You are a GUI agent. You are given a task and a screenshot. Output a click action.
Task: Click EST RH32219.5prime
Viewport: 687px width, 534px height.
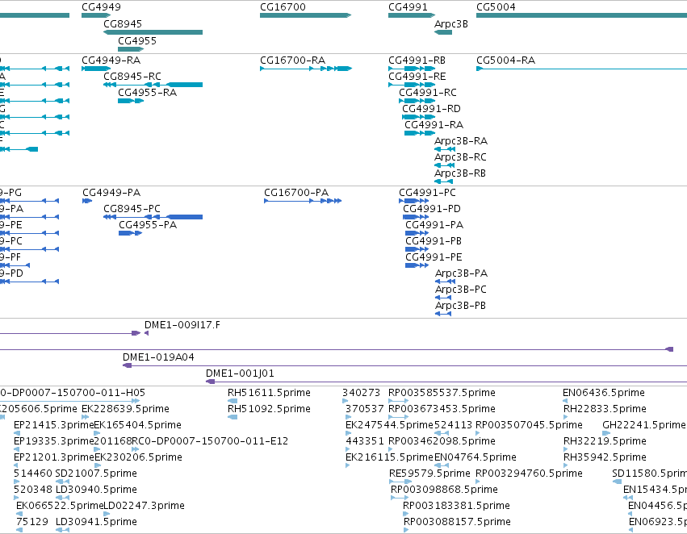click(605, 442)
